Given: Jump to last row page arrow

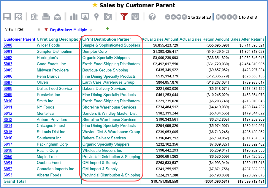Looking at the screenshot, I should tap(184, 17).
